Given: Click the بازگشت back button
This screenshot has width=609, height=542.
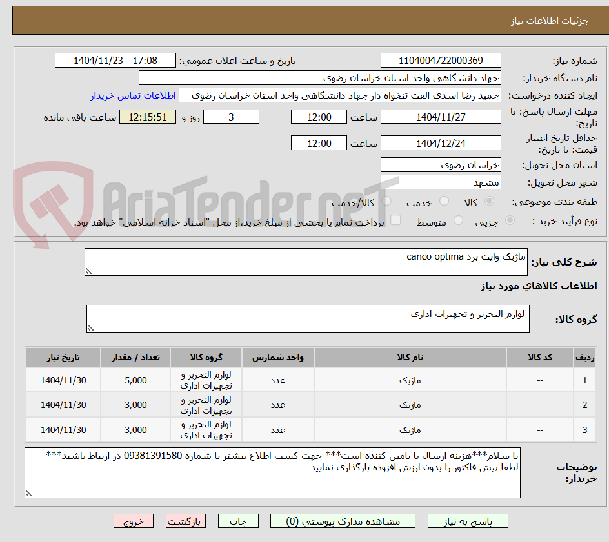Looking at the screenshot, I should click(x=186, y=521).
